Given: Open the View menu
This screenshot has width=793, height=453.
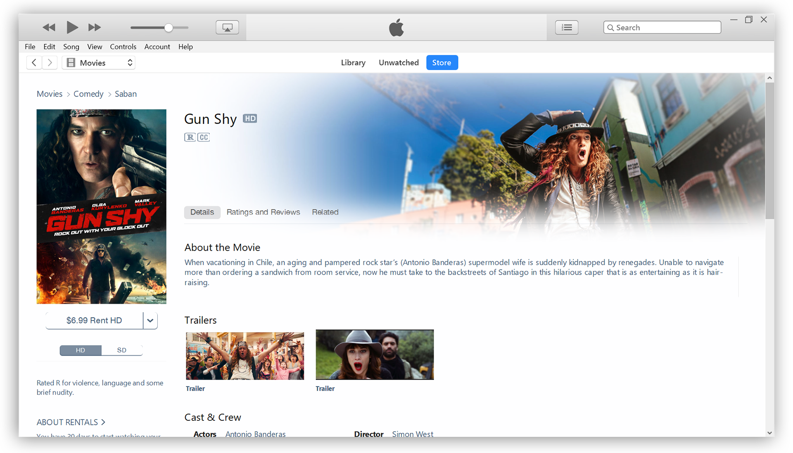Looking at the screenshot, I should (x=95, y=47).
